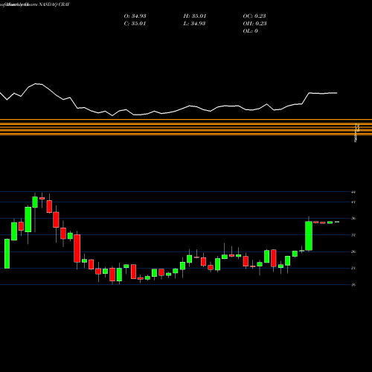372x372 pixels.
Task: Select the high value 'H: 35.01'
Action: [x=195, y=16]
